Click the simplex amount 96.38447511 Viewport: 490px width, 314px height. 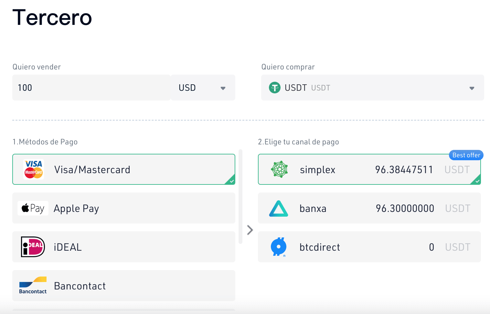(404, 170)
